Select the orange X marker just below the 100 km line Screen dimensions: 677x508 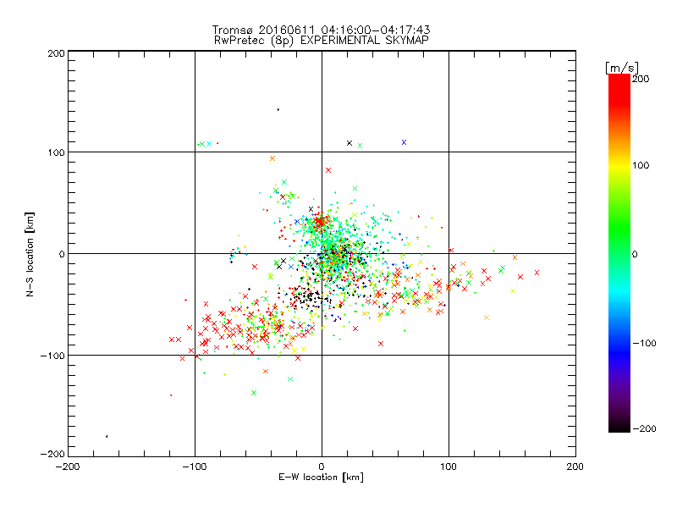tap(272, 158)
